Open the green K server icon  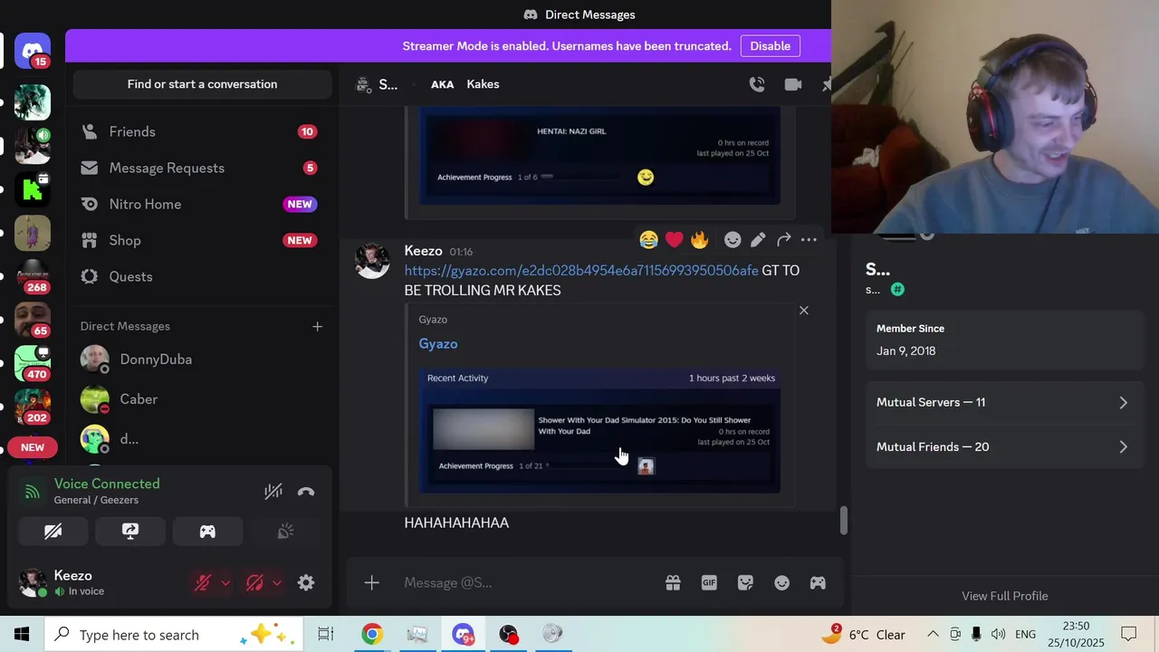33,189
